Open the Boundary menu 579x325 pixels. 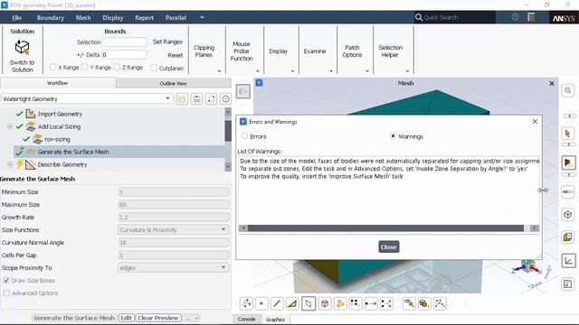[x=51, y=18]
